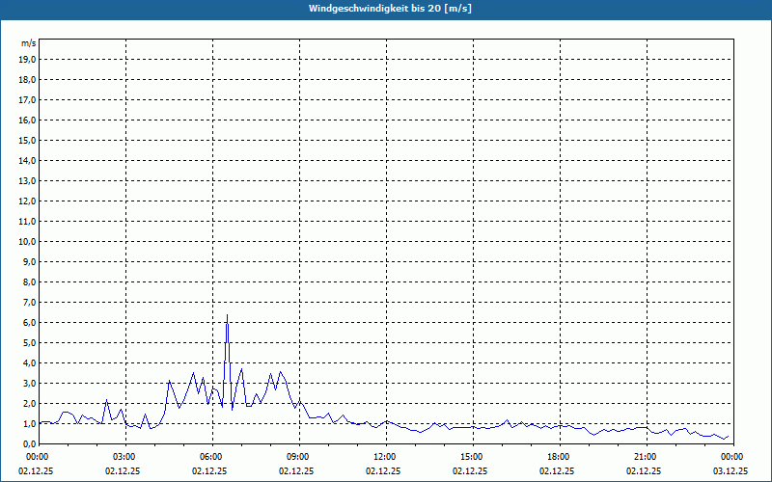Click the wind curve at 12:00
The height and width of the screenshot is (482, 772).
(387, 421)
